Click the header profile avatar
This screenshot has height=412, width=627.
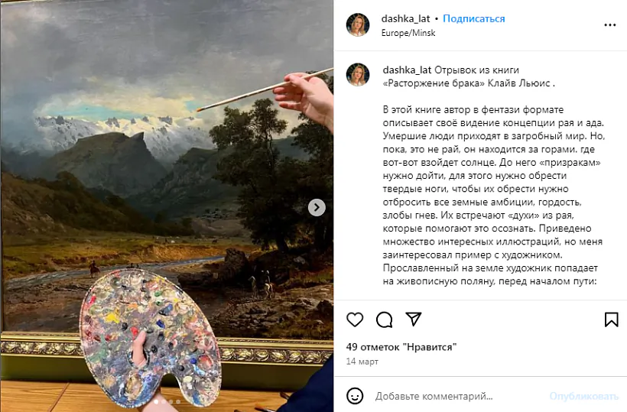(358, 24)
